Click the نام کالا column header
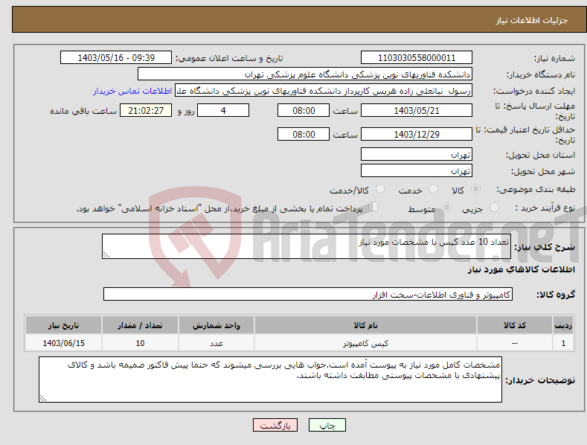 coord(365,325)
